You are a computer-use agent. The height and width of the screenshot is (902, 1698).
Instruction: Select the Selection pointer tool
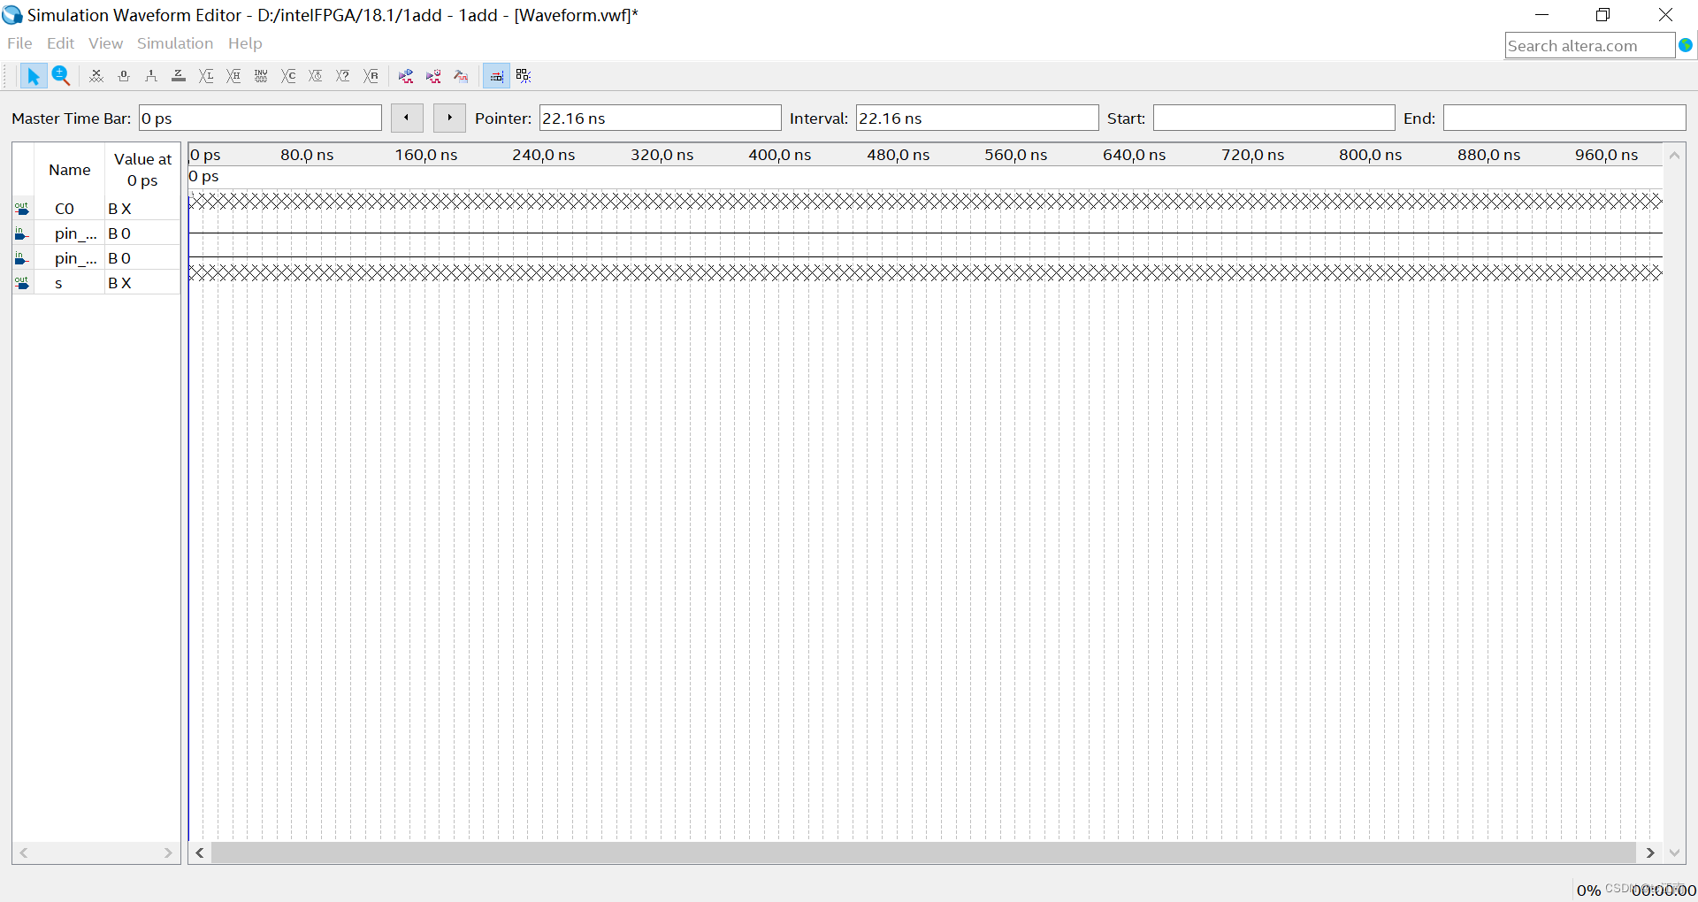[x=34, y=76]
